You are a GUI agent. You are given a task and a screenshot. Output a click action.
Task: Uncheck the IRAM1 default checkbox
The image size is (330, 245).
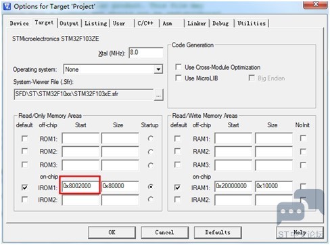pos(177,187)
